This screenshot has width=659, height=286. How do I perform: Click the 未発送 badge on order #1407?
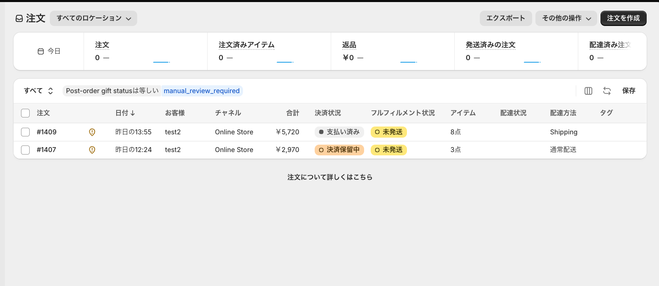coord(389,150)
